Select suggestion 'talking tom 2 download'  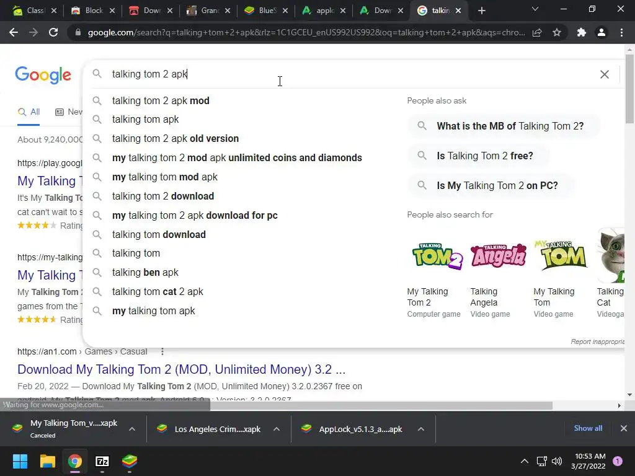coord(163,196)
